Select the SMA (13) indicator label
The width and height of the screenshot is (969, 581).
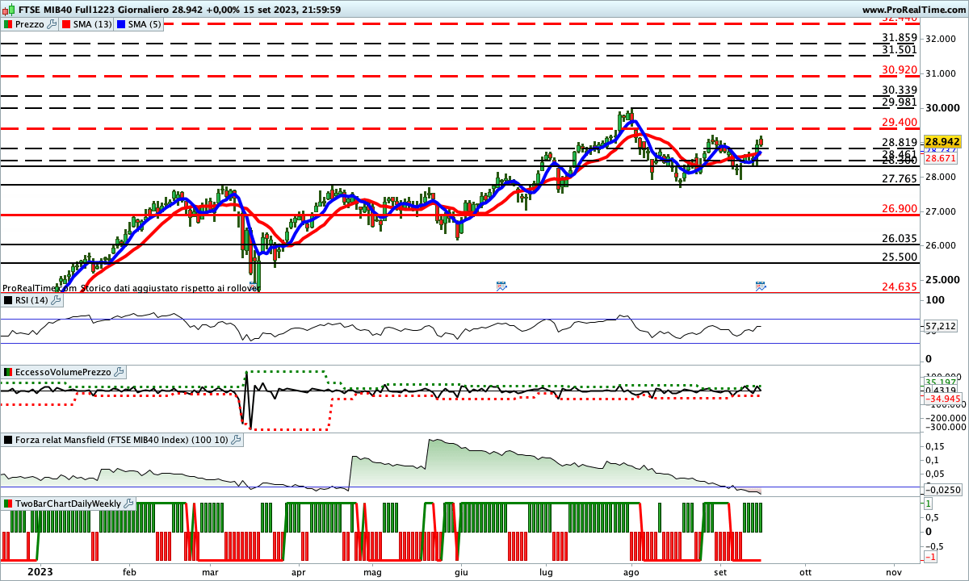click(92, 24)
